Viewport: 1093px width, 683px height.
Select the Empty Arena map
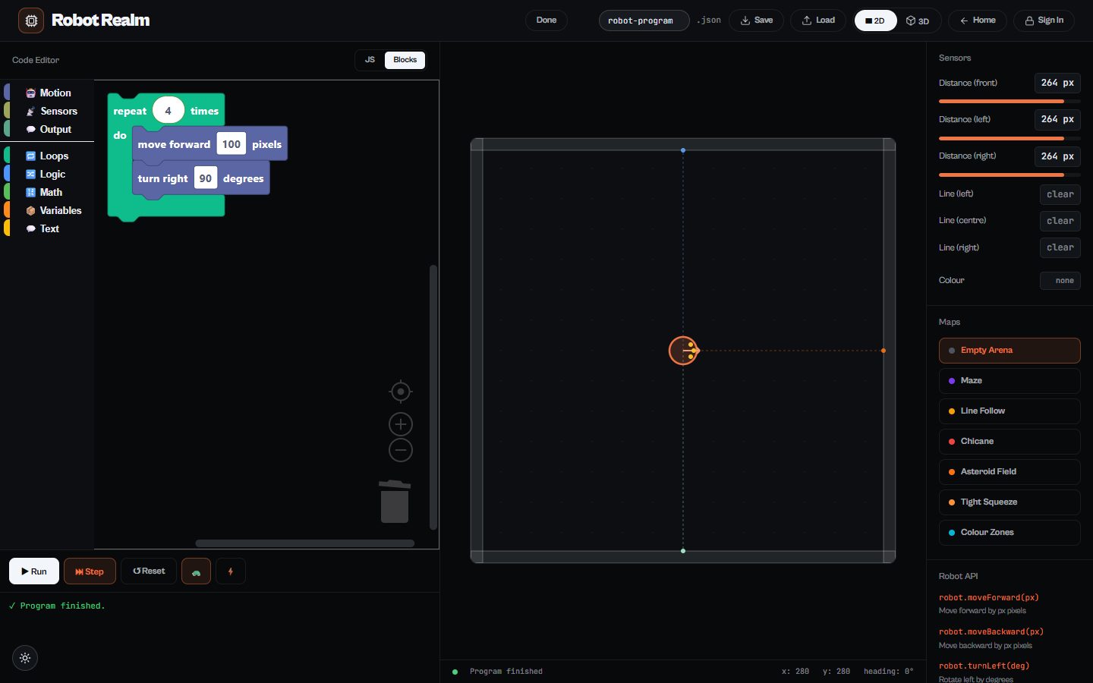[x=1010, y=351]
